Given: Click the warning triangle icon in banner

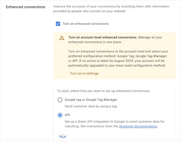Looking at the screenshot, I should point(62,38).
